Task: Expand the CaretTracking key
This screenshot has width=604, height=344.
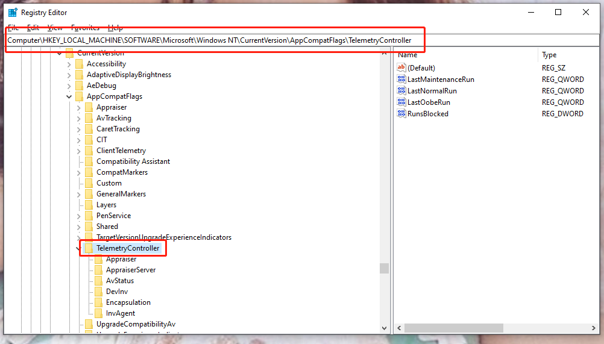Action: tap(79, 130)
